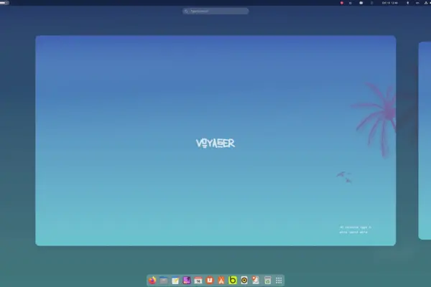Open the keyboard language 'en' indicator
This screenshot has height=287, width=431.
click(x=417, y=3)
